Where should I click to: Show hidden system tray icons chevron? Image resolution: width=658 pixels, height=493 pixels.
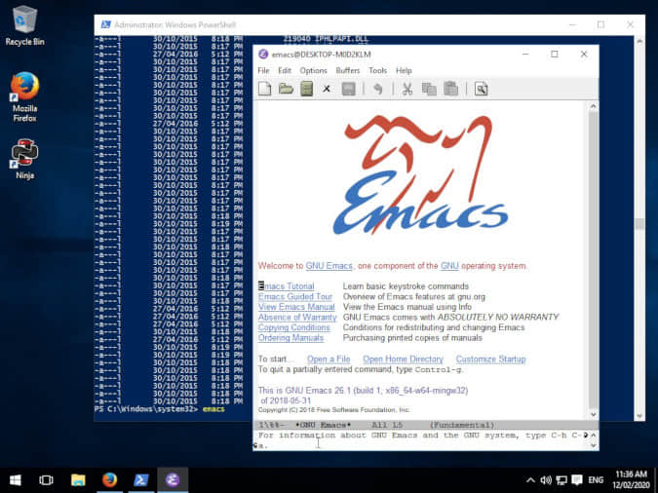tap(529, 479)
